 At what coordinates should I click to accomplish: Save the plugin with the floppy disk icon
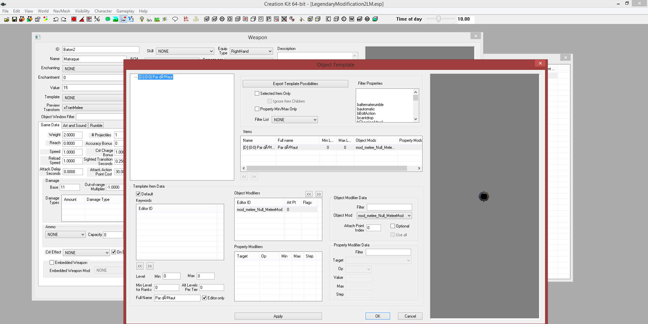pyautogui.click(x=14, y=19)
